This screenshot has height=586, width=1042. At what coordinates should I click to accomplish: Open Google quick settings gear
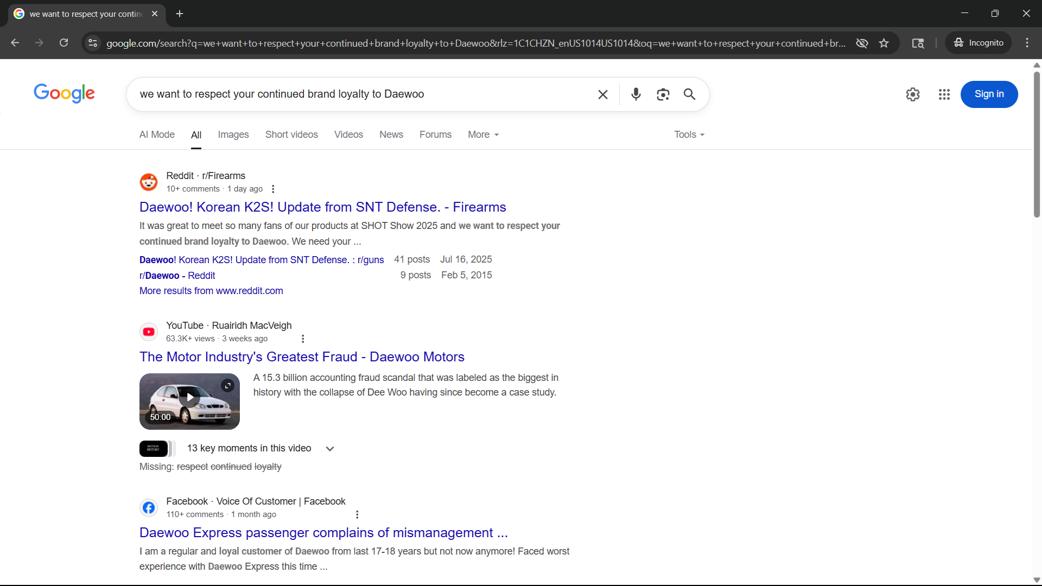913,94
